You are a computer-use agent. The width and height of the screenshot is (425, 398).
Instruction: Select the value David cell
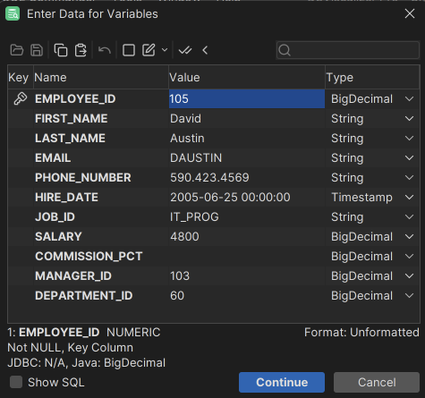(x=247, y=118)
